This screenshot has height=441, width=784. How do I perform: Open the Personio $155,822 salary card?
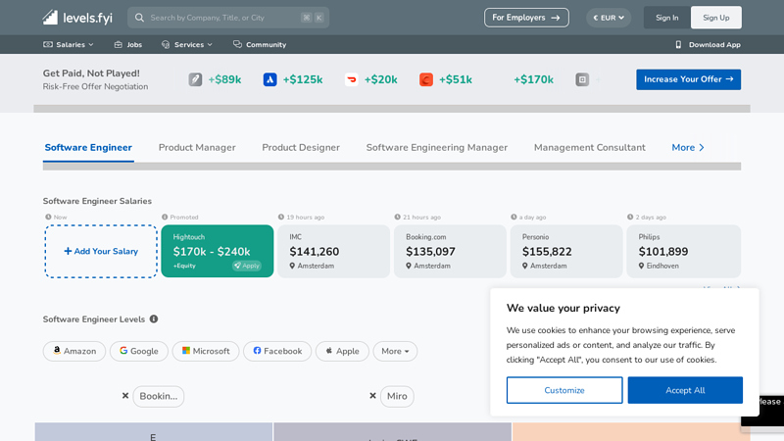click(x=566, y=251)
